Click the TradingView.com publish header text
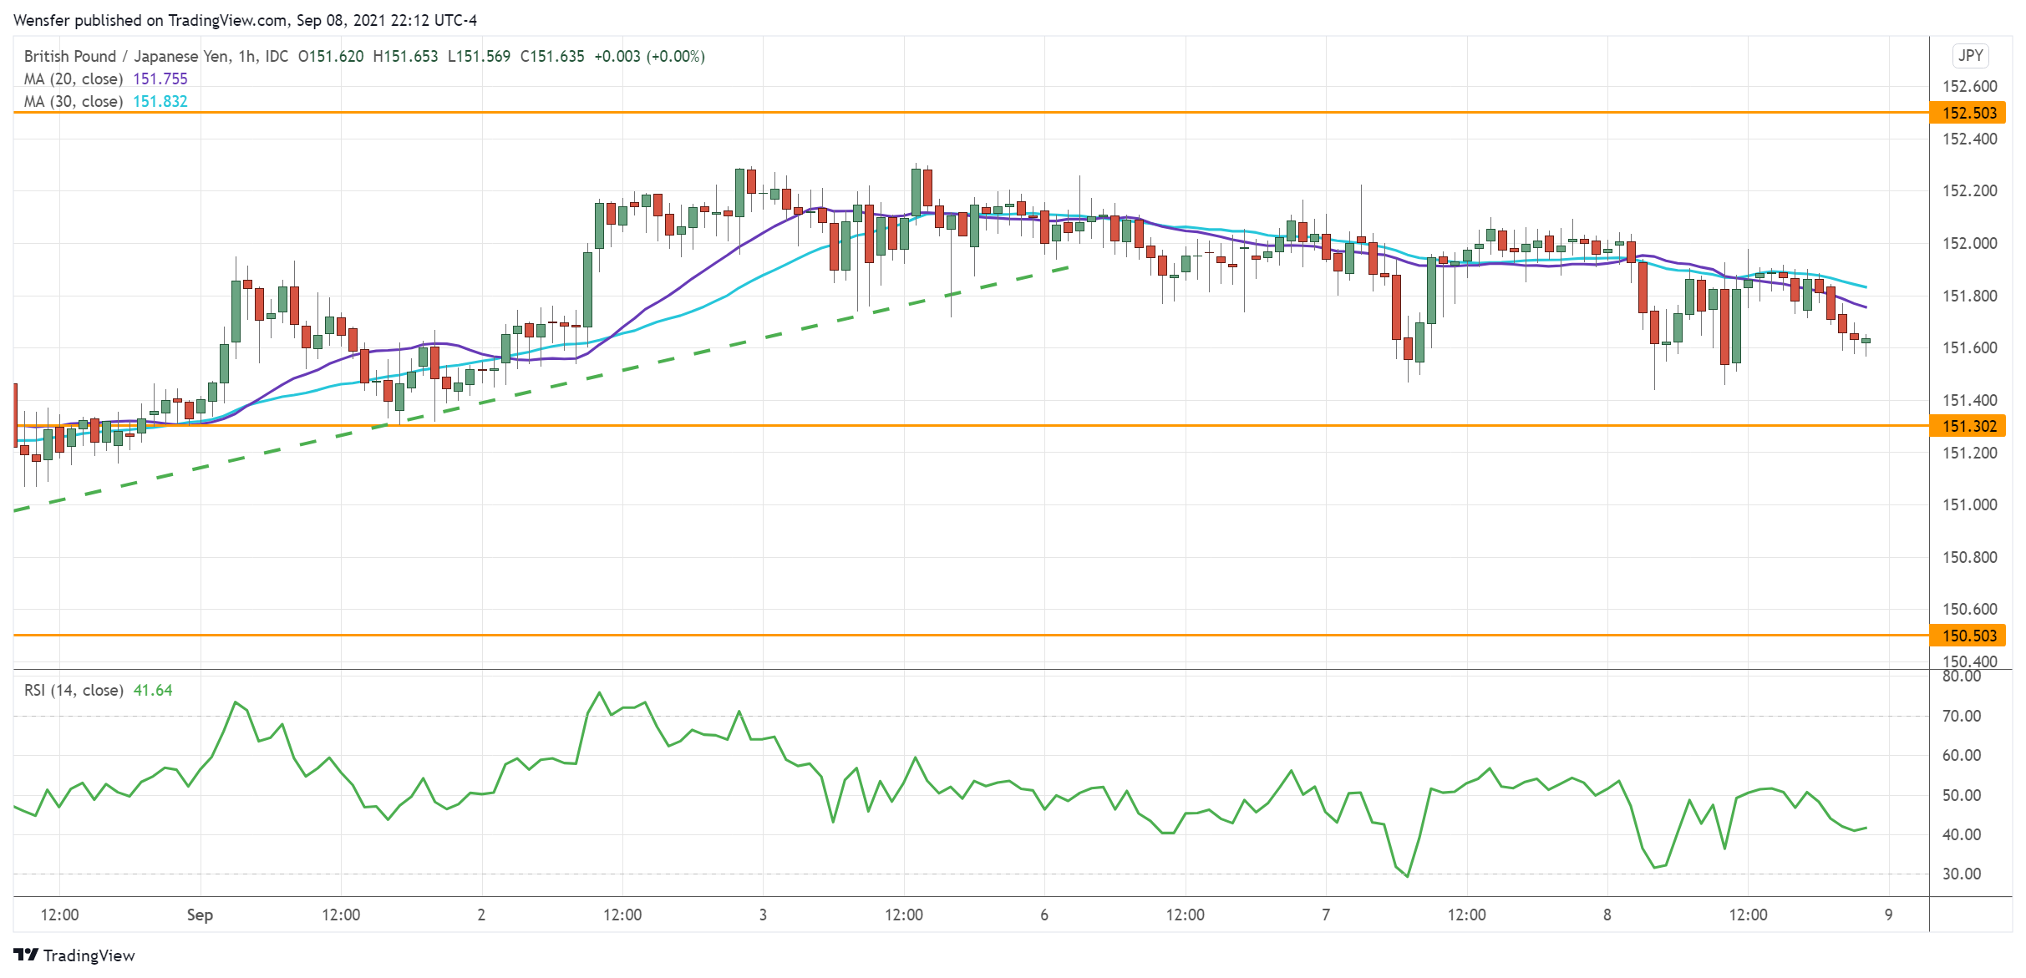2026x978 pixels. pyautogui.click(x=244, y=20)
